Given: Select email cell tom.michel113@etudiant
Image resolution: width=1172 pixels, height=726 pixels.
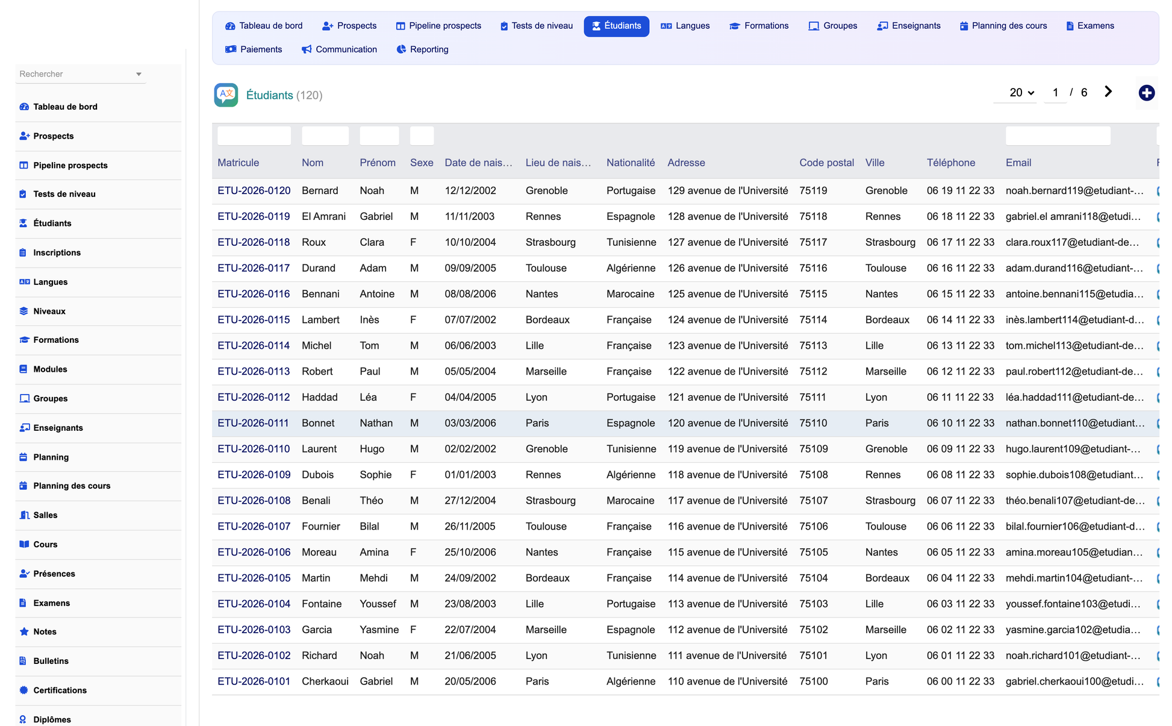Looking at the screenshot, I should [x=1074, y=346].
